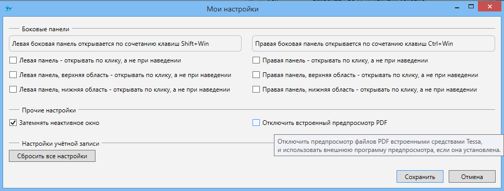Enable left panel open-on-click checkbox
This screenshot has height=191, width=504.
click(13, 60)
